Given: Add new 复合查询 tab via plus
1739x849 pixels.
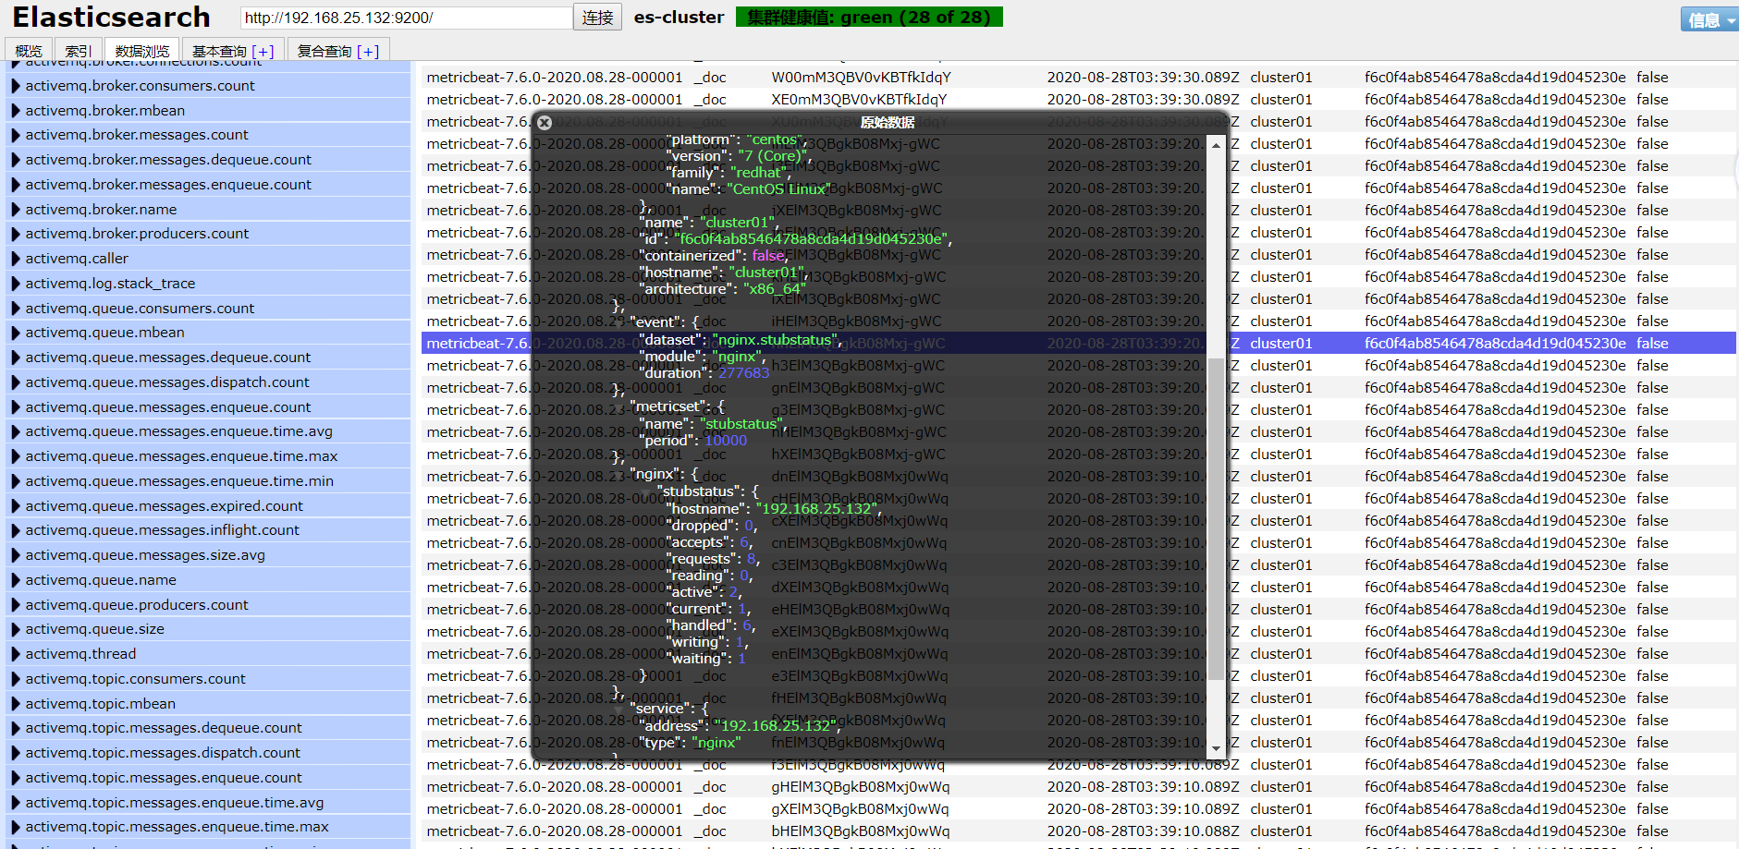Looking at the screenshot, I should (369, 52).
